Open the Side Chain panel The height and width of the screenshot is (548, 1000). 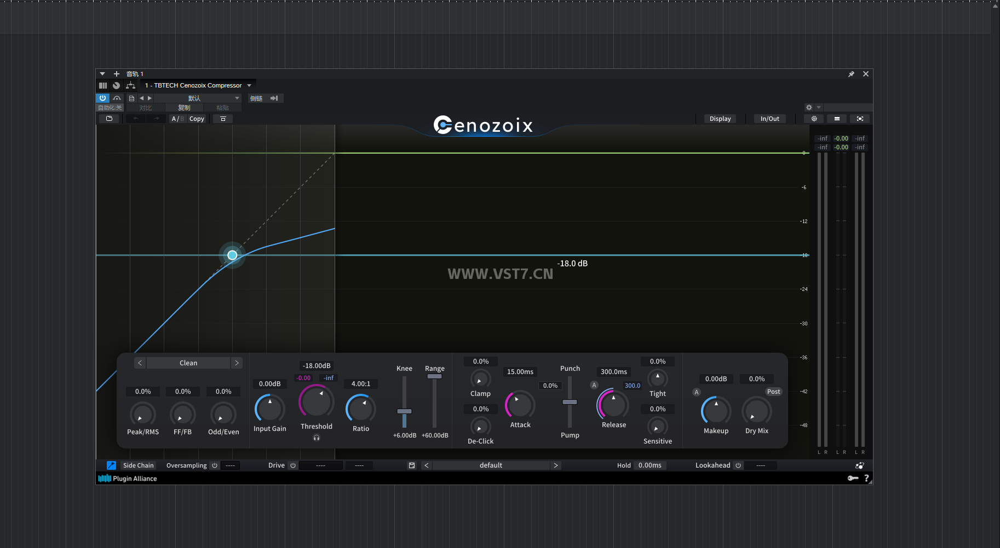[138, 465]
